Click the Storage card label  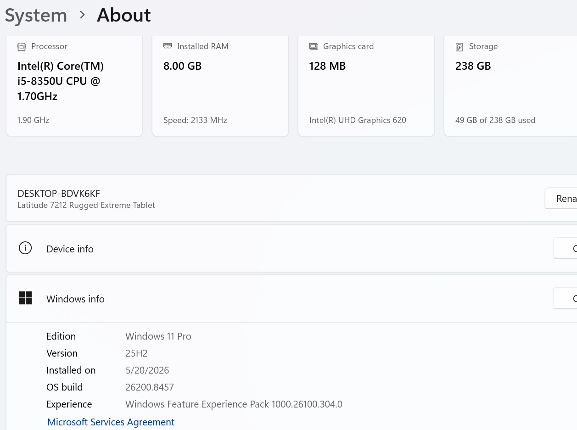[483, 46]
